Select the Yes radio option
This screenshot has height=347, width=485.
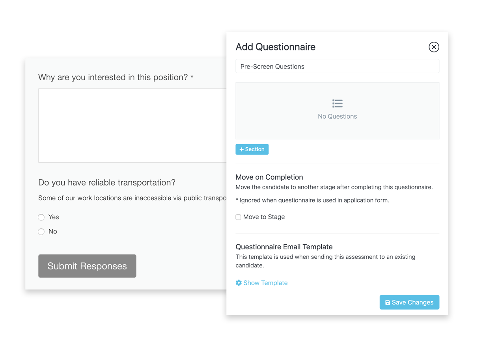tap(41, 217)
